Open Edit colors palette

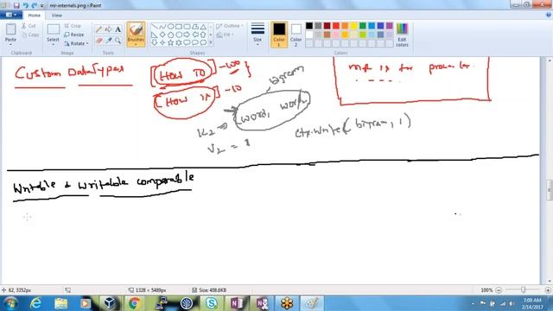click(x=402, y=35)
